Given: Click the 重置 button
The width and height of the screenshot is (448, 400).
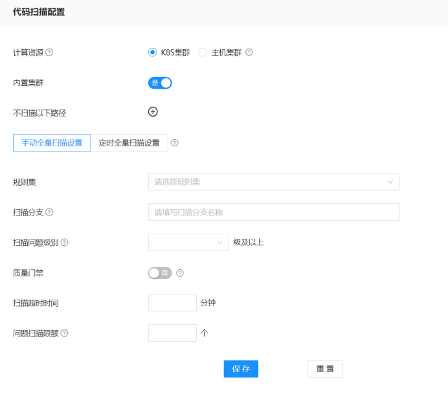Looking at the screenshot, I should pos(324,368).
